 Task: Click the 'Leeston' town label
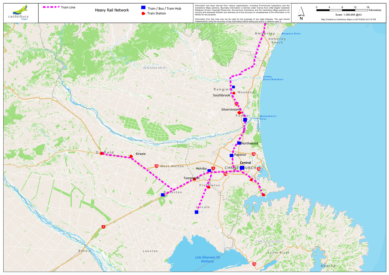(x=150, y=251)
